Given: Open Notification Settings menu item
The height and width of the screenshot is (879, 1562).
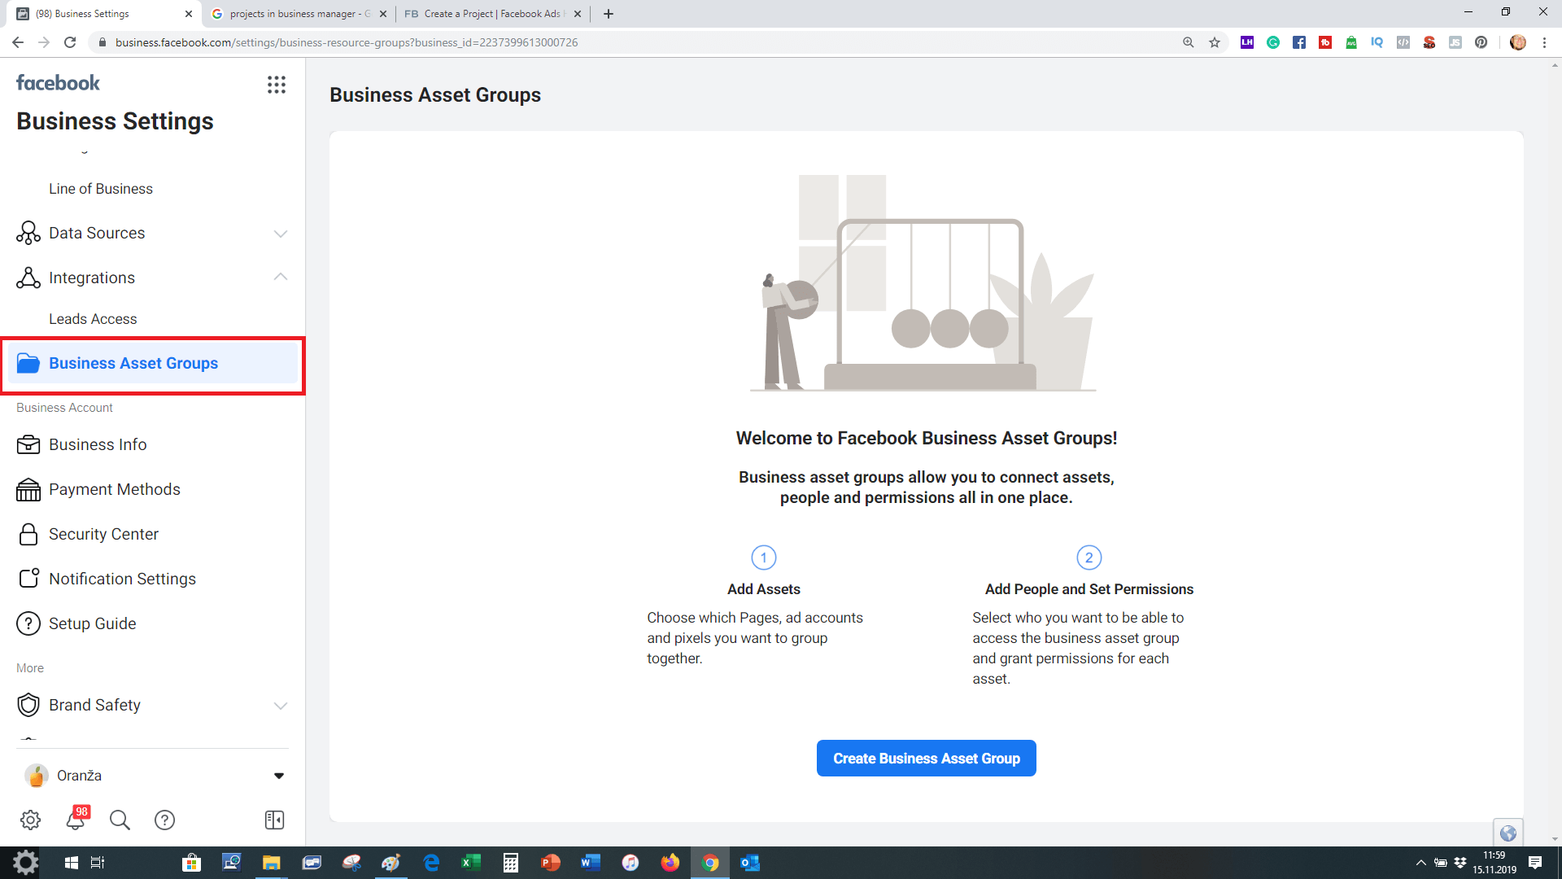Looking at the screenshot, I should click(x=122, y=579).
